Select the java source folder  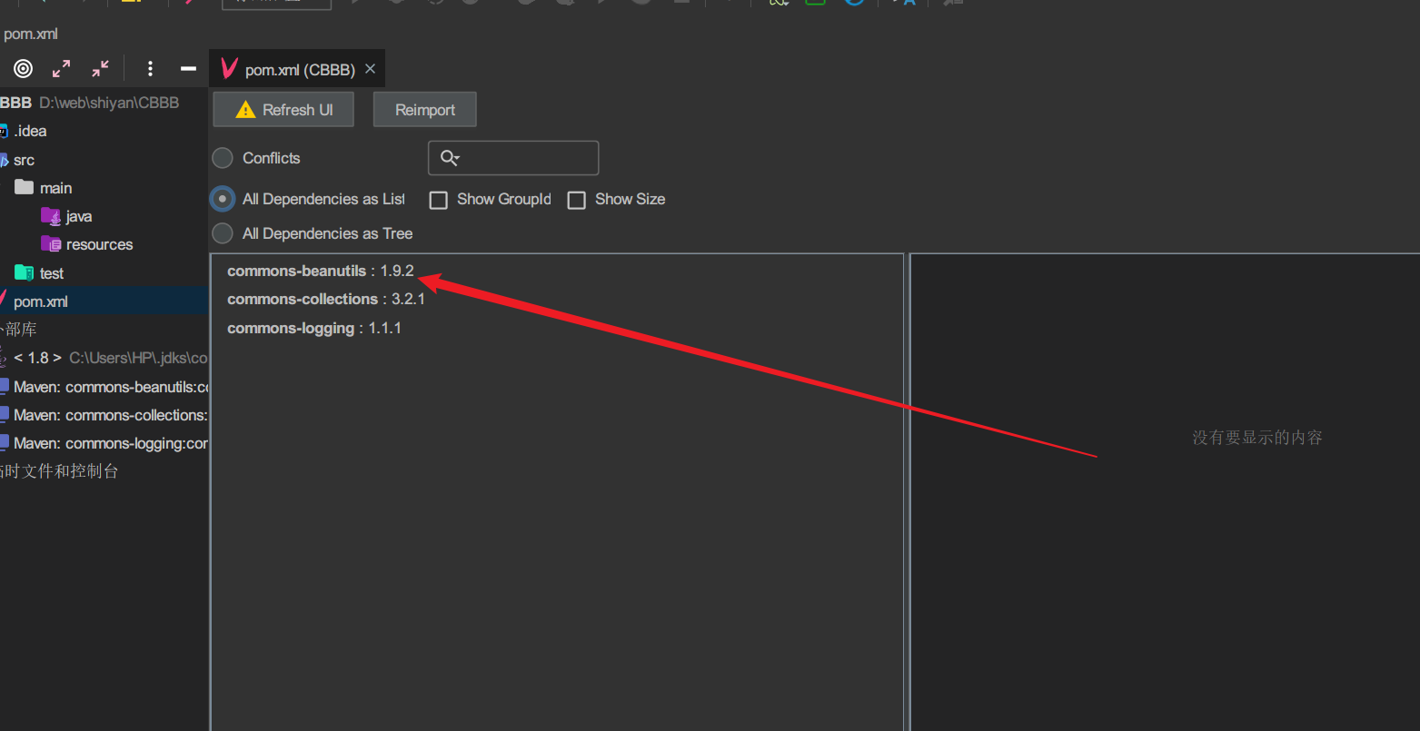pyautogui.click(x=79, y=216)
